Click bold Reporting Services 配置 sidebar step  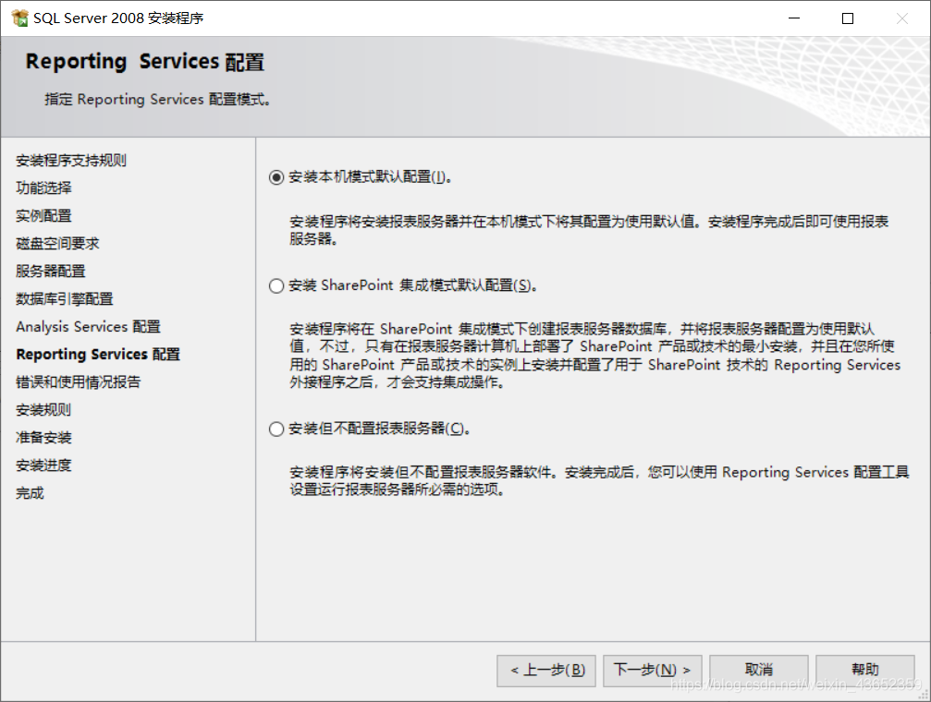[98, 355]
